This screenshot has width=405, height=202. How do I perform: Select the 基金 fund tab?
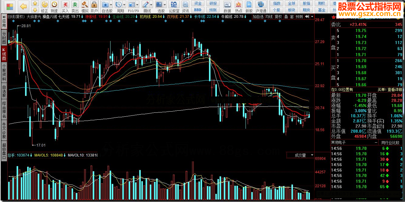(322, 10)
